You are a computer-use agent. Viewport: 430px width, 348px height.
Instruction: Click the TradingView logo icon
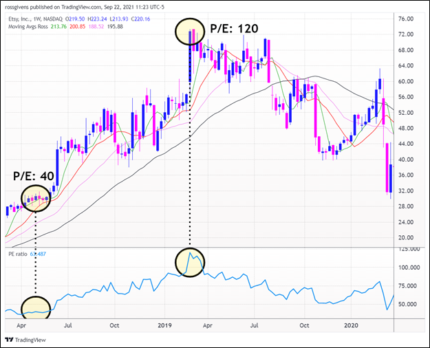10,340
